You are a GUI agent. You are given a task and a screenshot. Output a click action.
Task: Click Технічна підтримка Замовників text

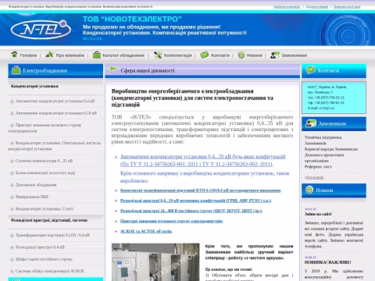(x=323, y=140)
